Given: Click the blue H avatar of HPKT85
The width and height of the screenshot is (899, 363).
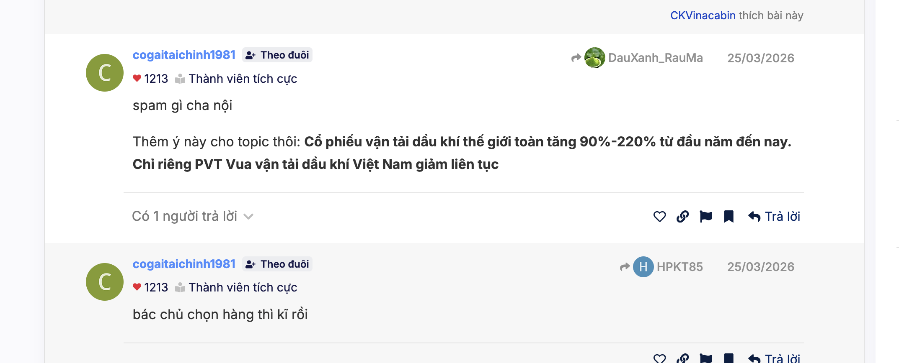Looking at the screenshot, I should click(643, 267).
